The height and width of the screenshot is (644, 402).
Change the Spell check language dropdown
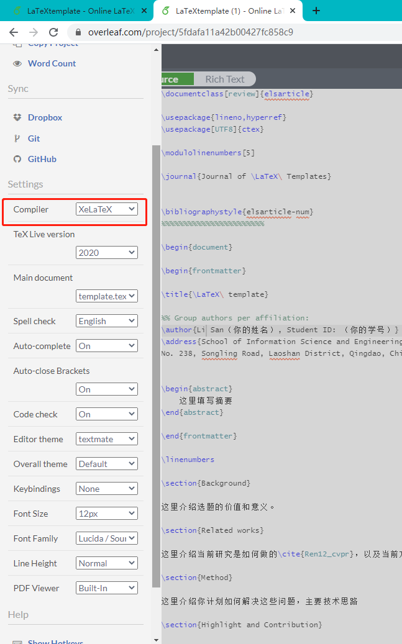coord(107,321)
